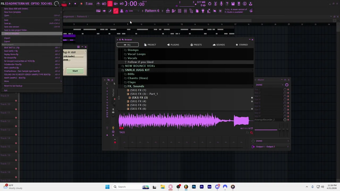Toggle the metronome icon
This screenshot has height=191, width=340.
pyautogui.click(x=98, y=4)
